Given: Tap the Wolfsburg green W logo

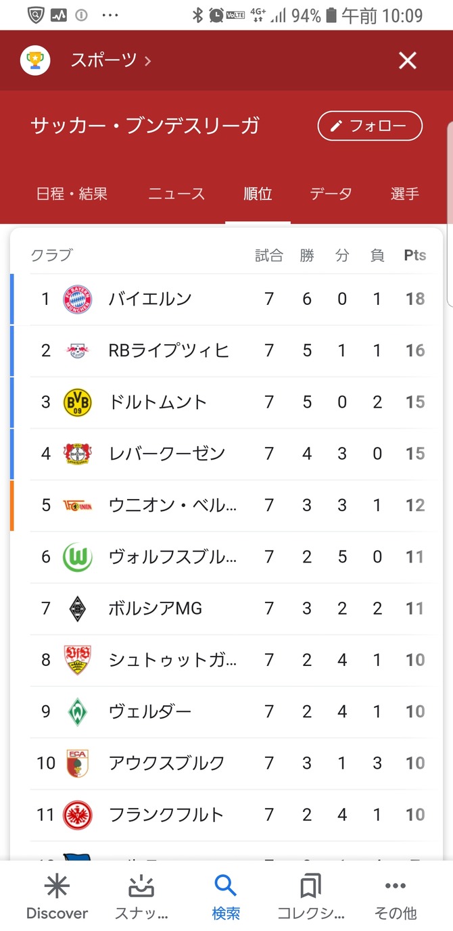Looking at the screenshot, I should coord(77,557).
